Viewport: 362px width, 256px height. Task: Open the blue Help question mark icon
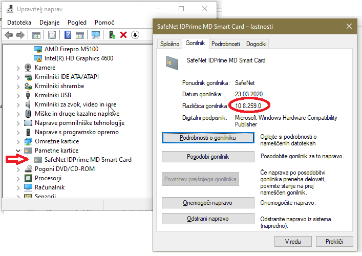[68, 35]
